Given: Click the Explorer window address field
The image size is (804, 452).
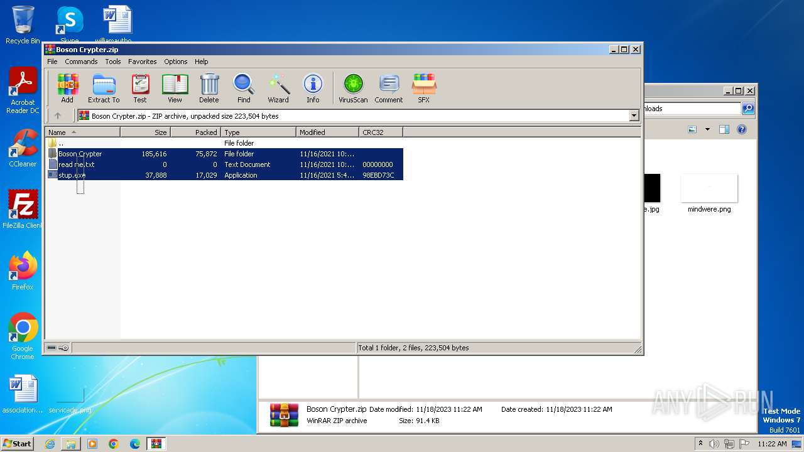Looking at the screenshot, I should pos(691,109).
